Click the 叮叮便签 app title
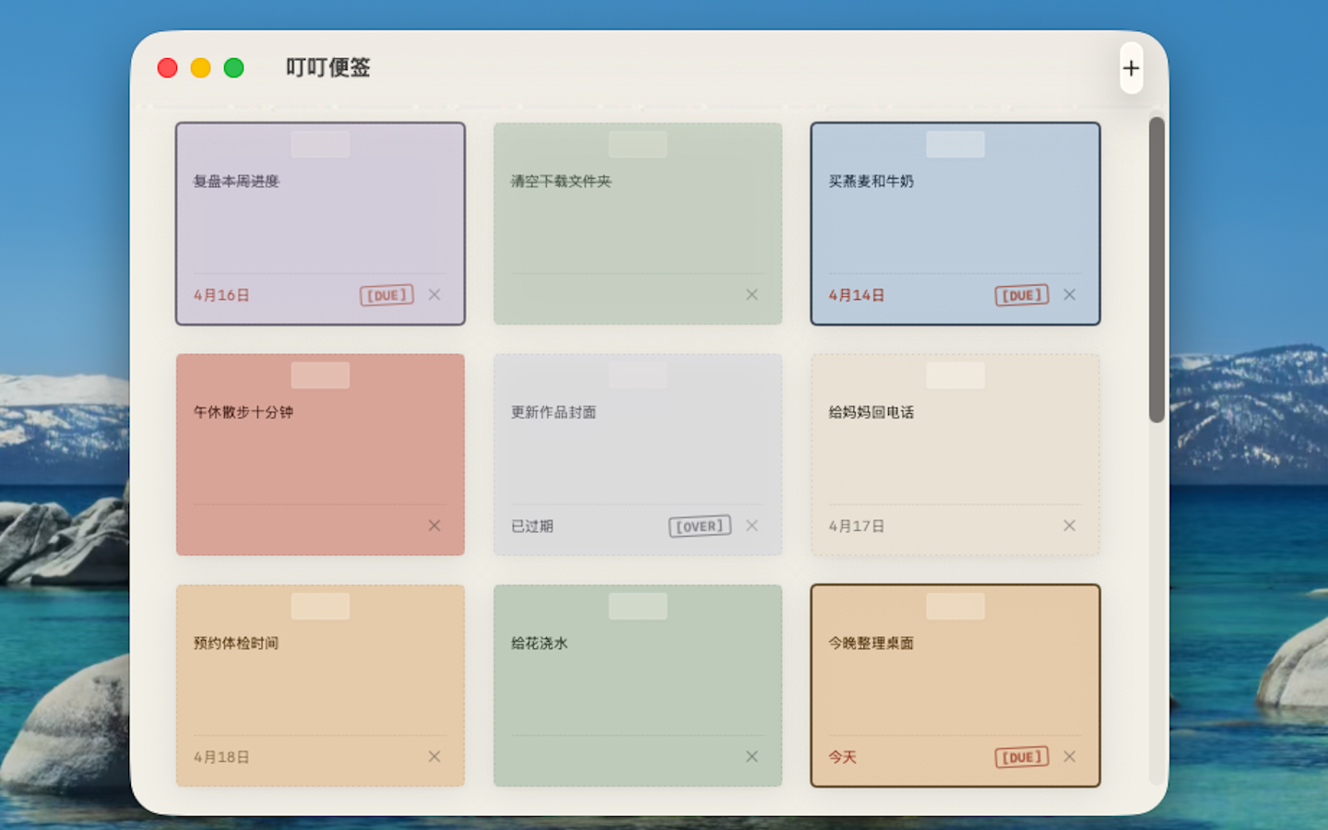The width and height of the screenshot is (1328, 830). 327,68
